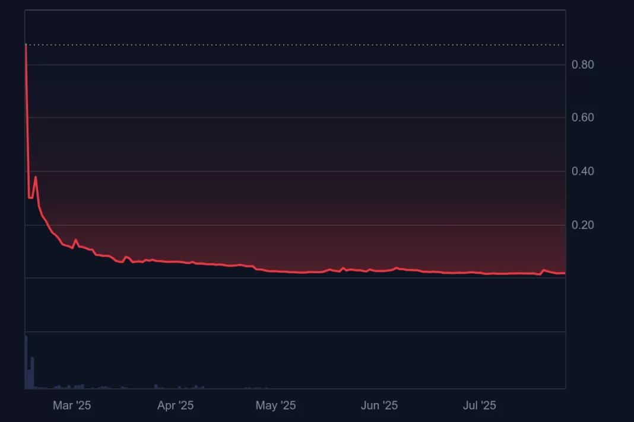Image resolution: width=634 pixels, height=422 pixels.
Task: Click the Apr '25 date label
Action: 175,405
